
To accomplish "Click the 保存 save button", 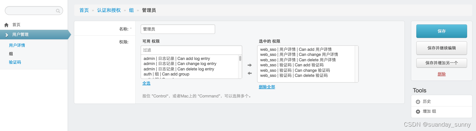I will [x=441, y=31].
